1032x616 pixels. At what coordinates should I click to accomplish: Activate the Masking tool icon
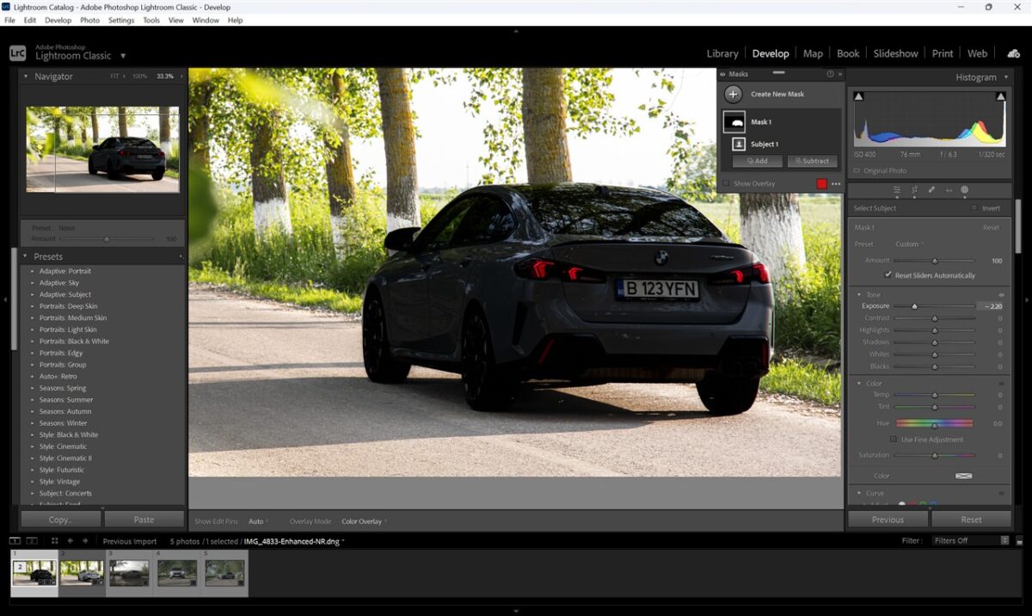(x=965, y=190)
